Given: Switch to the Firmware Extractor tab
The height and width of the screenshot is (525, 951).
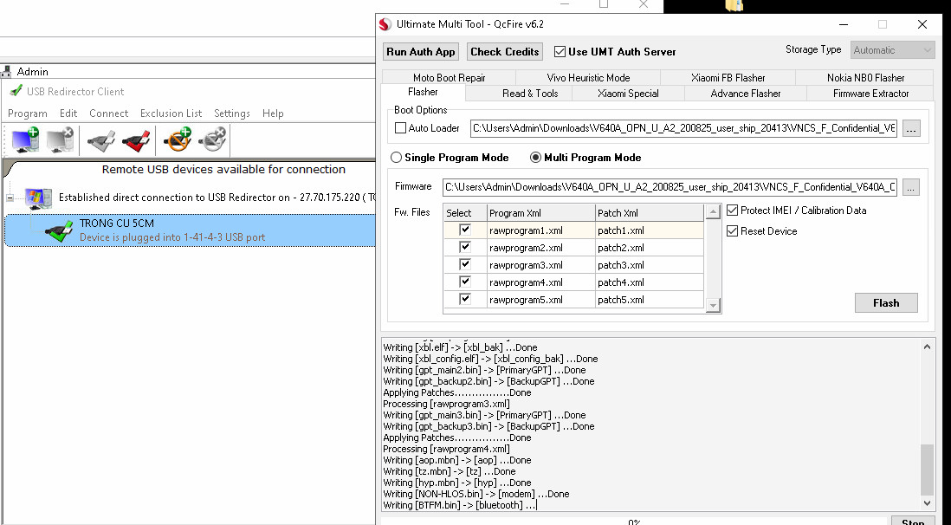Looking at the screenshot, I should [x=871, y=94].
